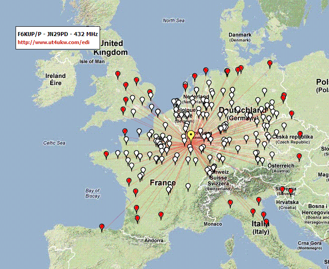Click the France country label on the map
The image size is (329, 269).
(163, 183)
